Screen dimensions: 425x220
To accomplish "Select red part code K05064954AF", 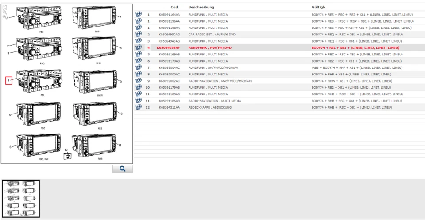I will tap(168, 48).
